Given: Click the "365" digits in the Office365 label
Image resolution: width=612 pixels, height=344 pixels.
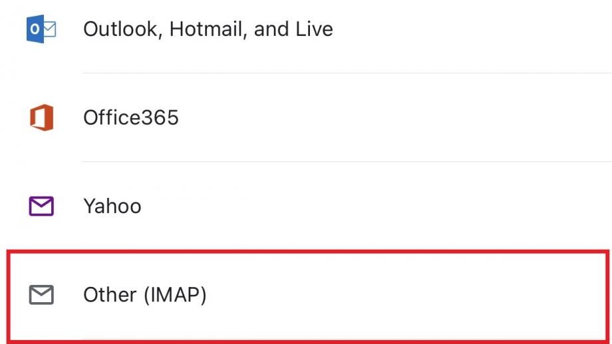Looking at the screenshot, I should pos(160,118).
